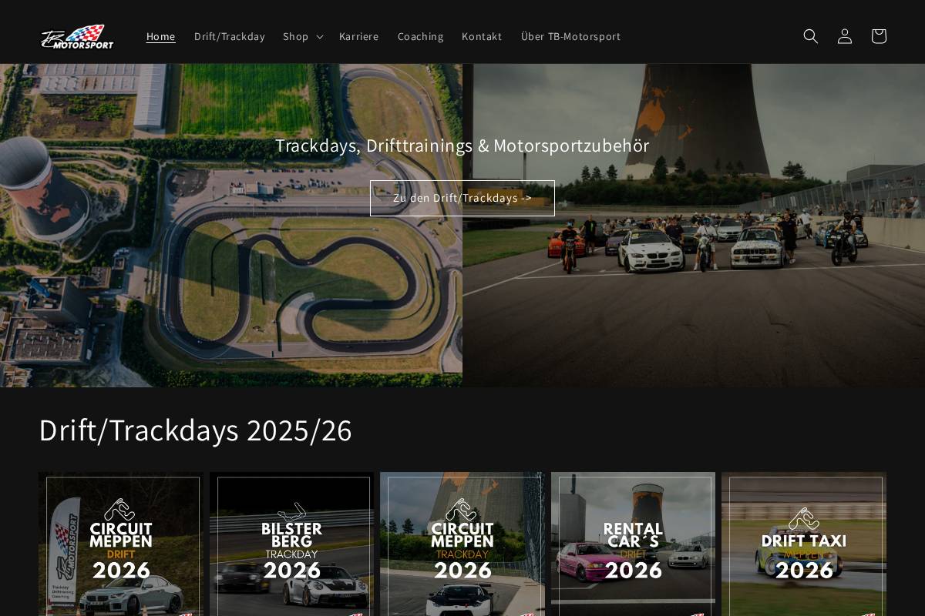Open the magnifying glass search icon

(810, 36)
